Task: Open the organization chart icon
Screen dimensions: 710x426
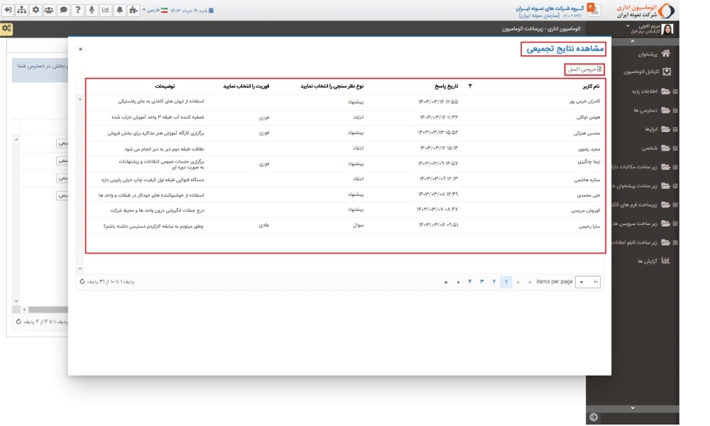Action: (x=21, y=11)
